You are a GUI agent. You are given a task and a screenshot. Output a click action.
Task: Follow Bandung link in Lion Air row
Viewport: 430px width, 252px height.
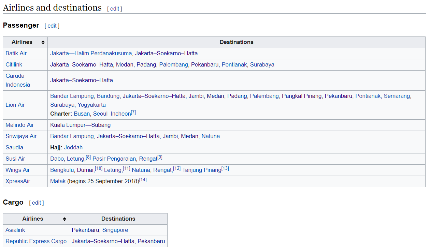pos(108,96)
